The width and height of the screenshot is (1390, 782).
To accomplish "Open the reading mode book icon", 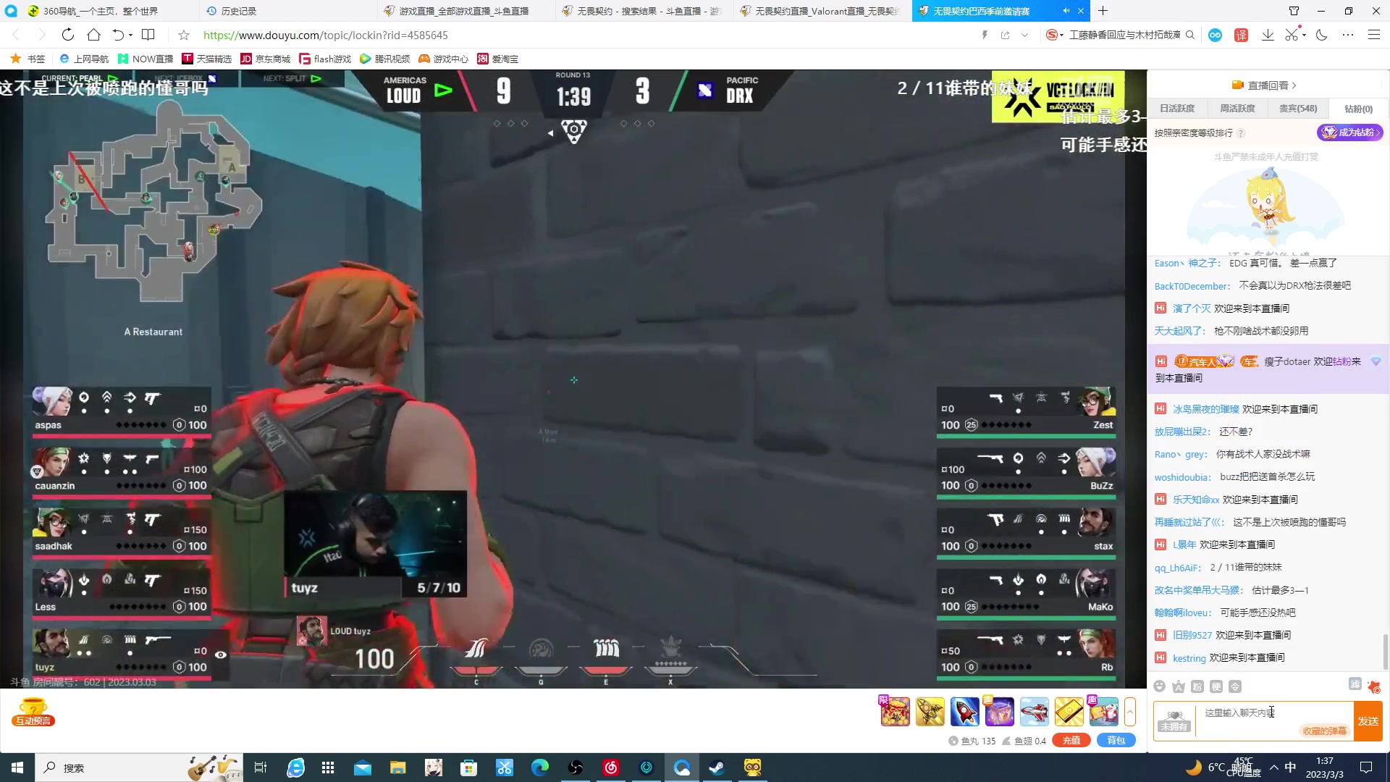I will coord(148,35).
